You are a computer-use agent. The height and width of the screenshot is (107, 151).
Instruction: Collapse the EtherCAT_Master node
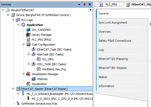coord(13,88)
